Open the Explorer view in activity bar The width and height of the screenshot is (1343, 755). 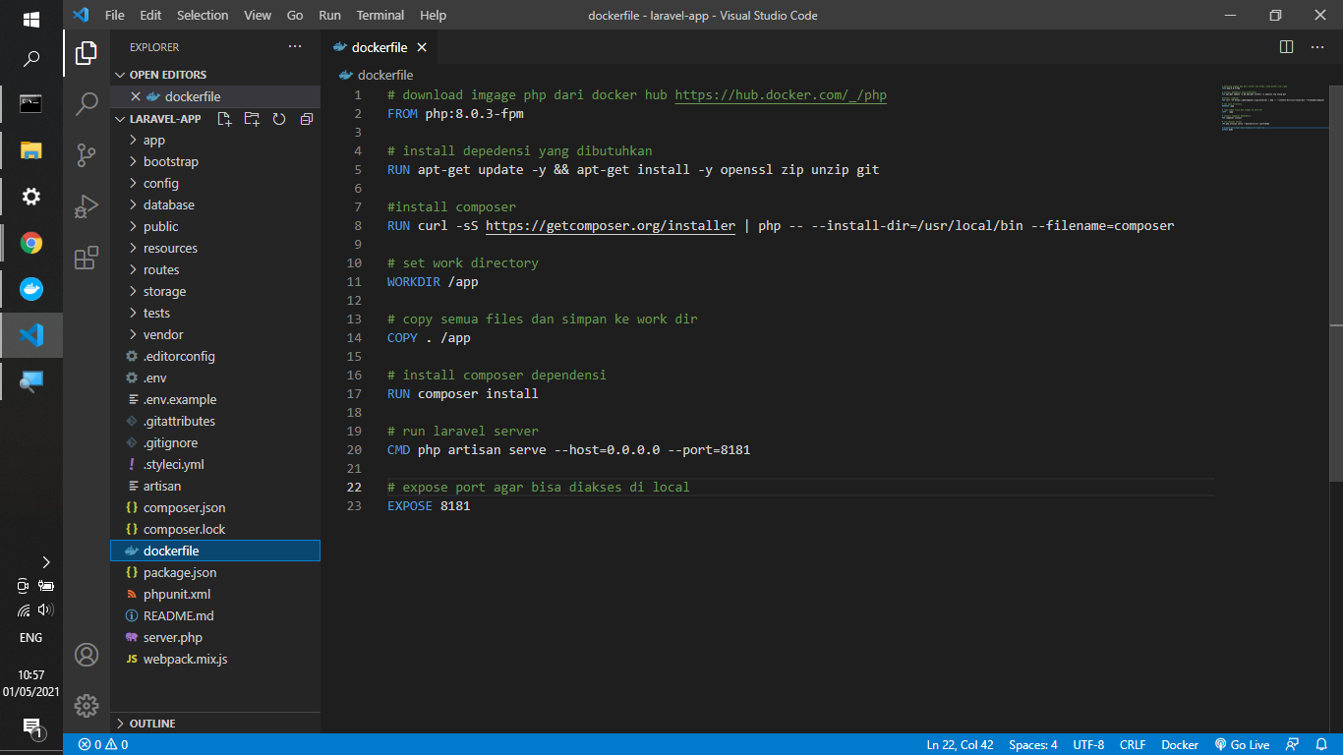[87, 52]
